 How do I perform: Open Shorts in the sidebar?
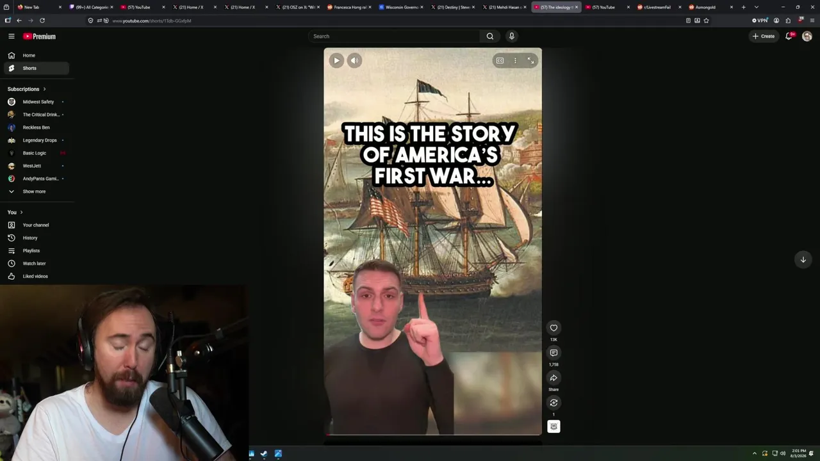point(36,69)
